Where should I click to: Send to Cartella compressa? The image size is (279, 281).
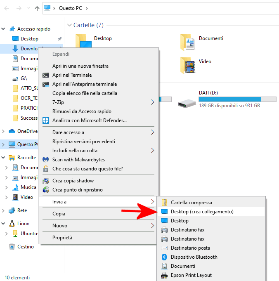tap(211, 203)
